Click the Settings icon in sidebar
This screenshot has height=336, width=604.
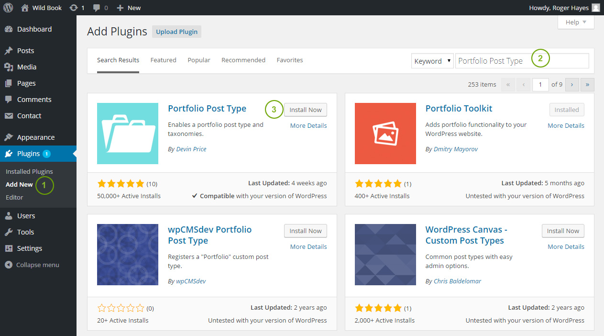[9, 248]
